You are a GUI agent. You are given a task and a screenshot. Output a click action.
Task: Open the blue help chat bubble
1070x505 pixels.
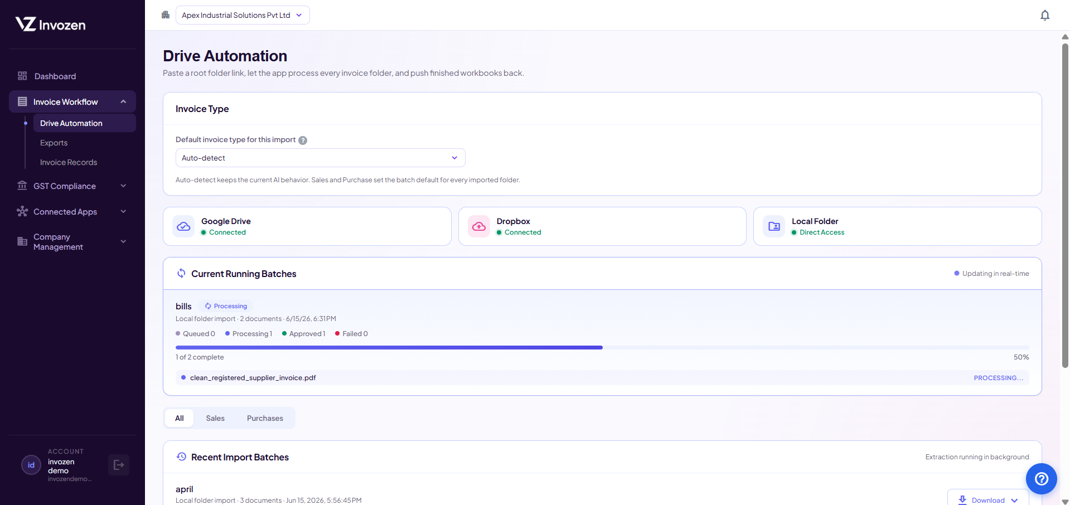[x=1042, y=479]
